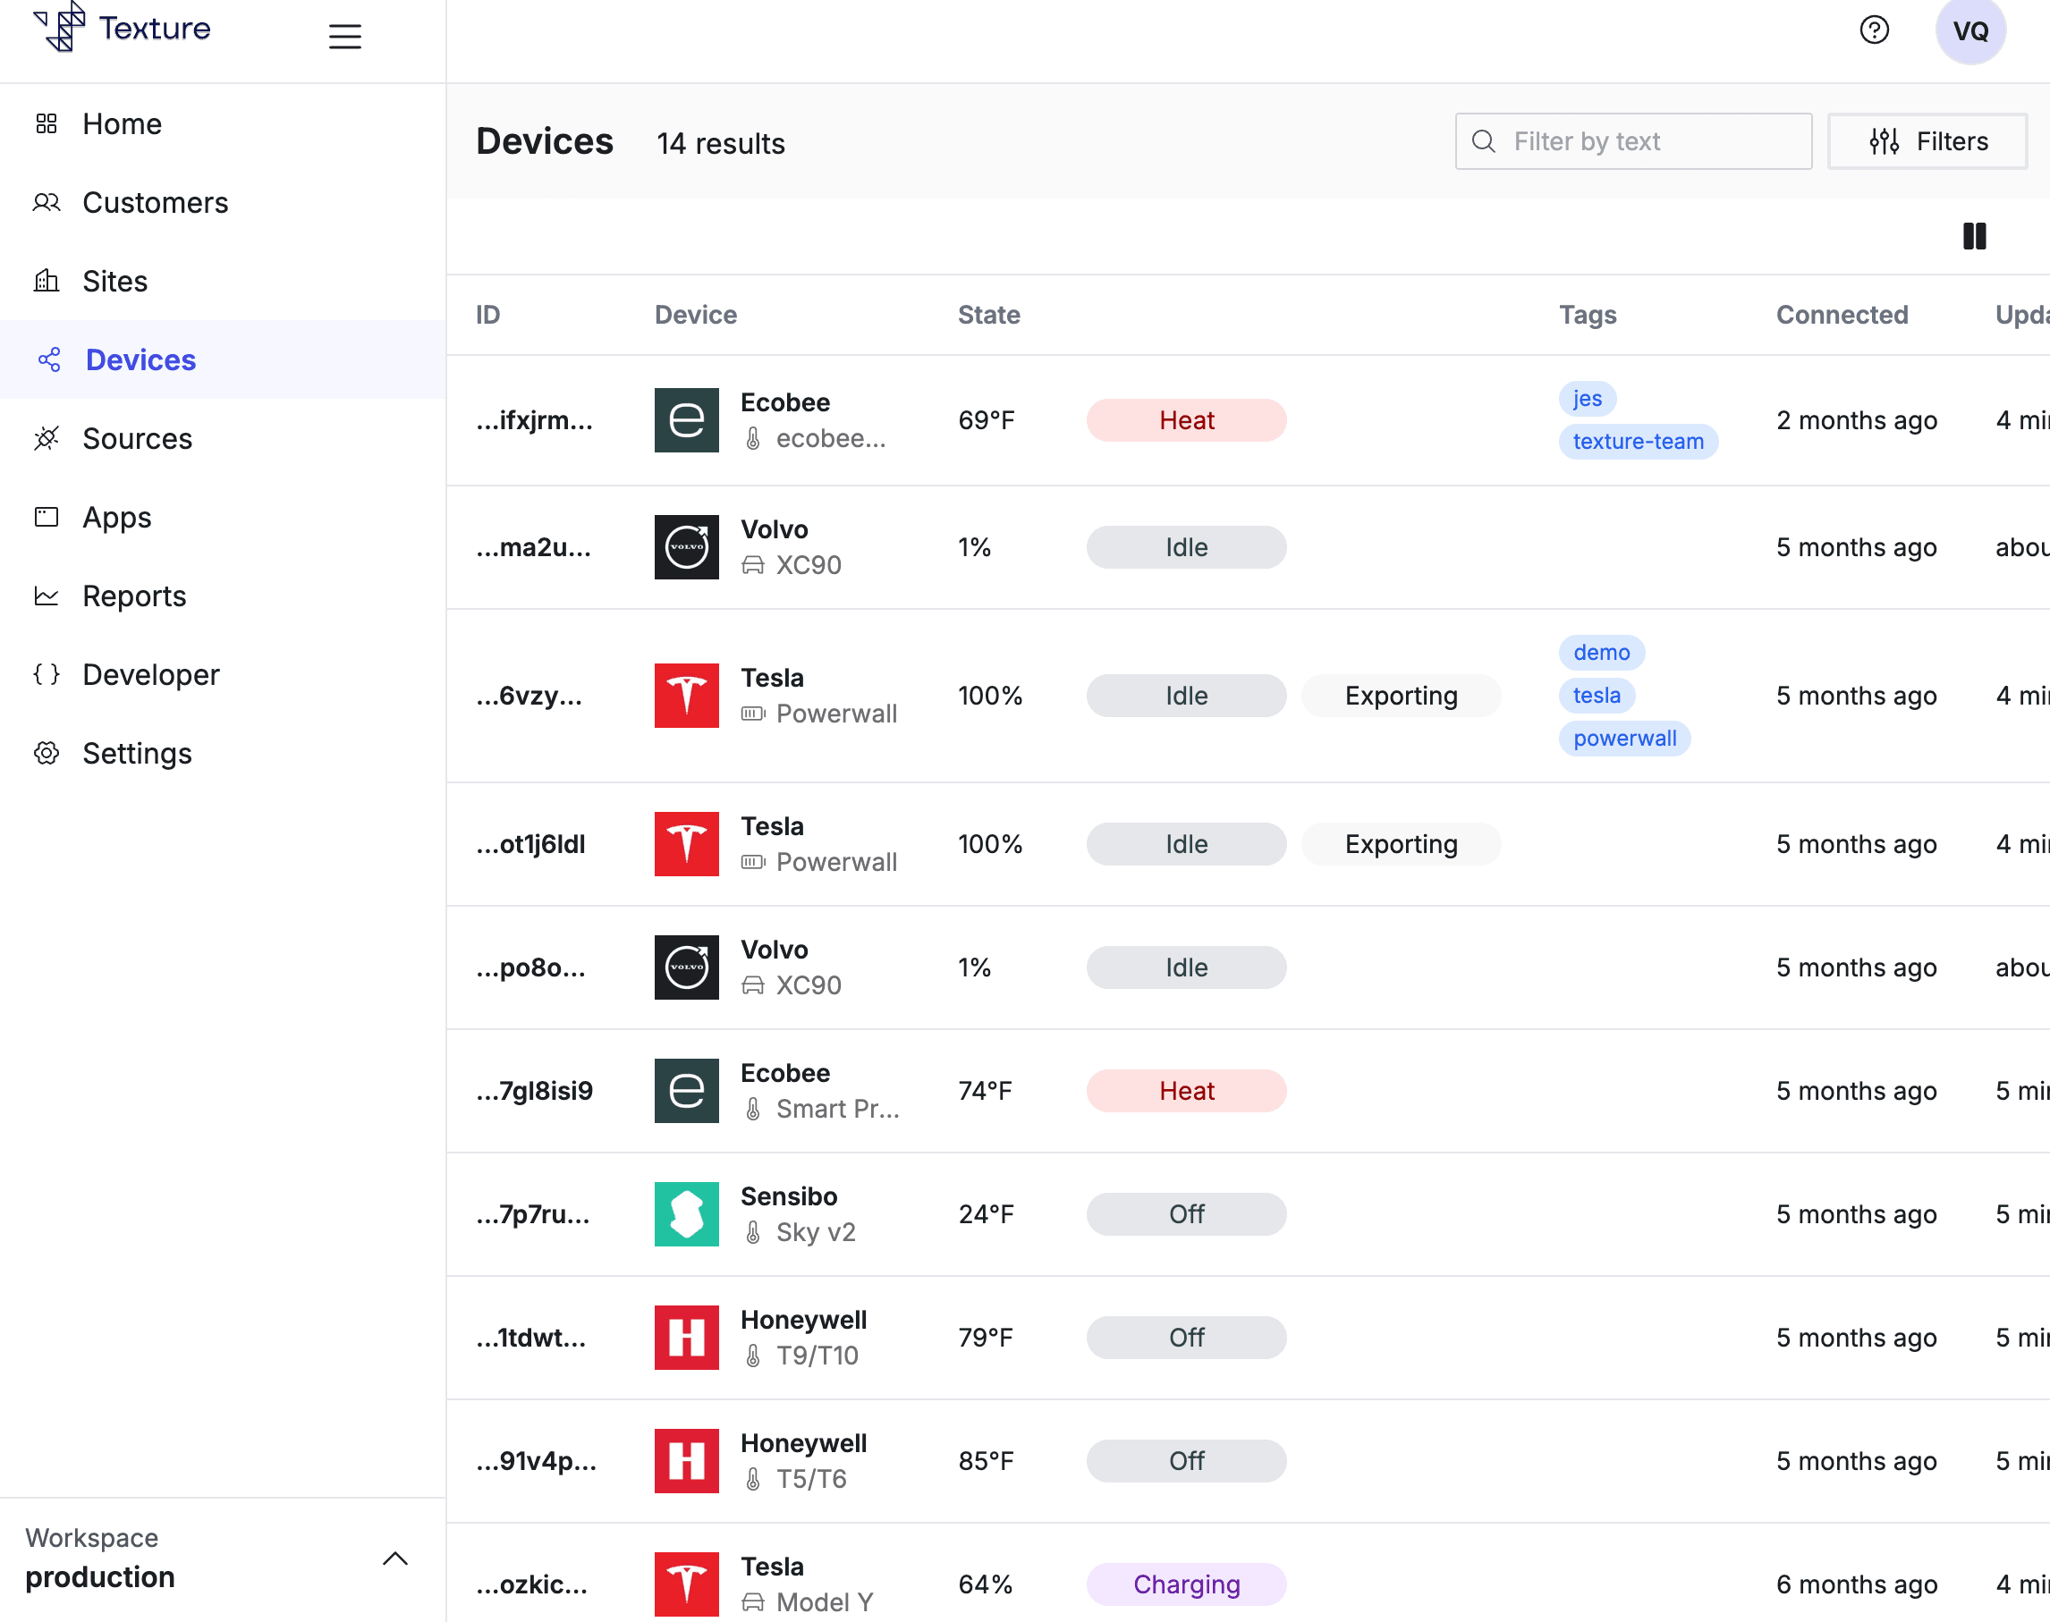
Task: Expand the Workspace production switcher
Action: tap(394, 1558)
